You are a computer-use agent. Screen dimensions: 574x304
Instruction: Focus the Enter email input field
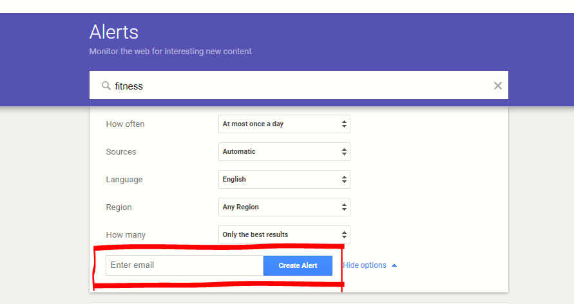pyautogui.click(x=184, y=265)
